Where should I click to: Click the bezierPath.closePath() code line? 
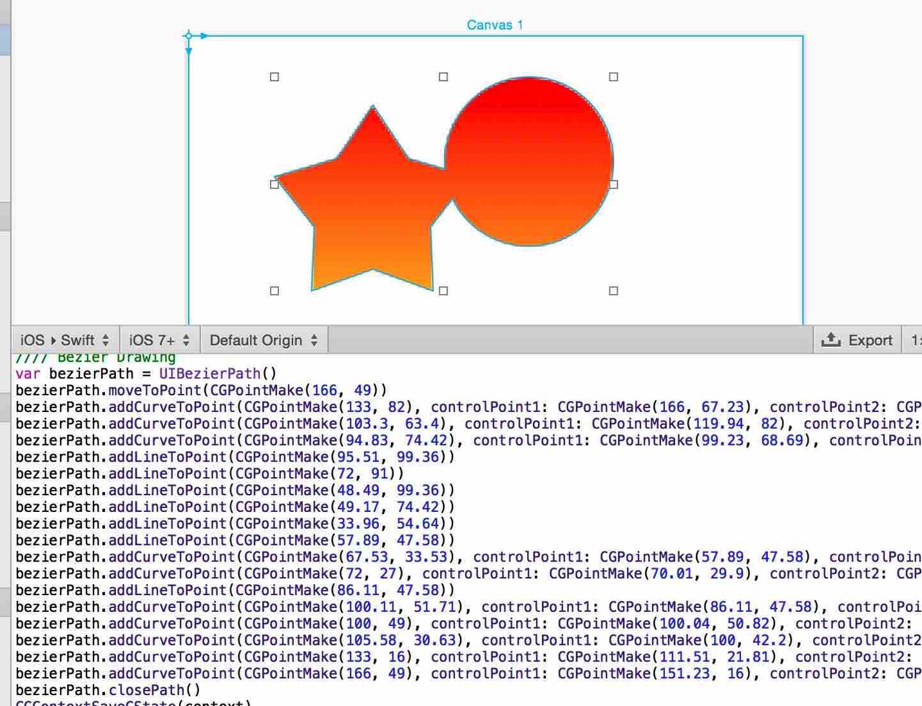(x=108, y=690)
